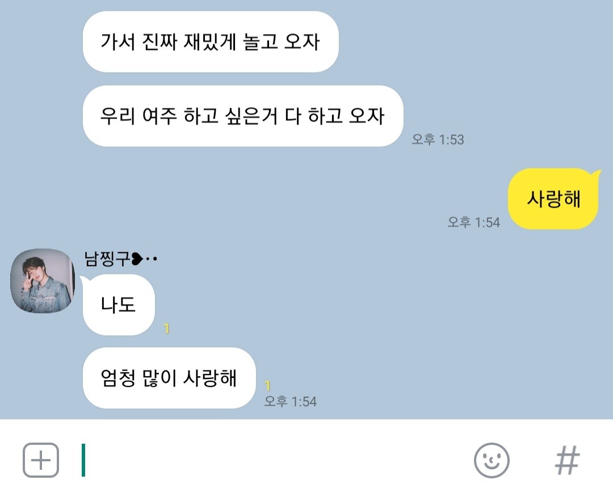This screenshot has height=501, width=613.
Task: Tap the black heart after 남찡구's name
Action: (137, 259)
